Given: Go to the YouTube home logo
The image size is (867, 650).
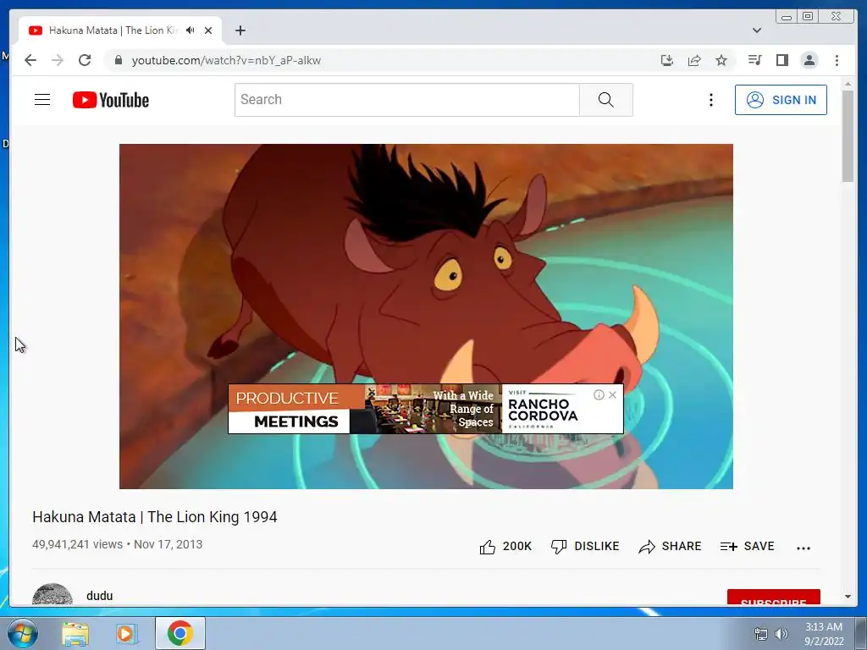Looking at the screenshot, I should (111, 100).
